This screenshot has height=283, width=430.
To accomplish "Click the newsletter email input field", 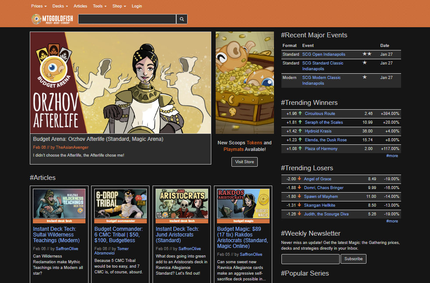I will point(310,259).
